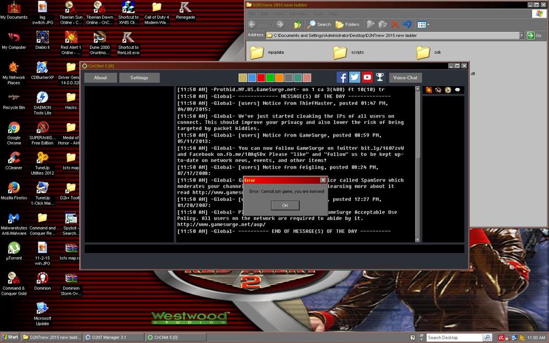Click the CnCNet 5 taskbar button

tap(175, 338)
